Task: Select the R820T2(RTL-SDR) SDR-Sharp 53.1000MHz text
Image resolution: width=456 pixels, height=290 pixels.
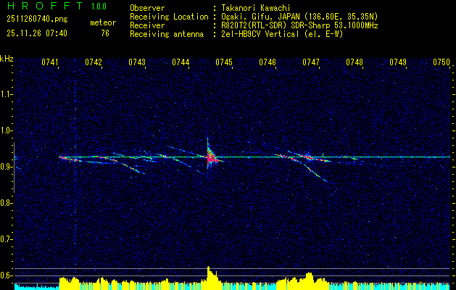Action: (299, 25)
